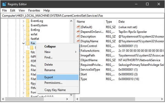Expand the fhsvc key chevron
This screenshot has width=165, height=103.
24,66
